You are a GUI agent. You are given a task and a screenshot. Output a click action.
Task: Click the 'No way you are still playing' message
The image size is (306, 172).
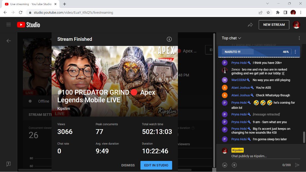pyautogui.click(x=271, y=80)
